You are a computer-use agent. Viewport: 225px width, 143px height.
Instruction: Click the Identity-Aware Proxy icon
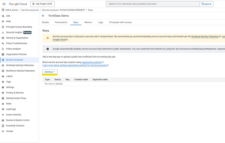click(x=3, y=98)
